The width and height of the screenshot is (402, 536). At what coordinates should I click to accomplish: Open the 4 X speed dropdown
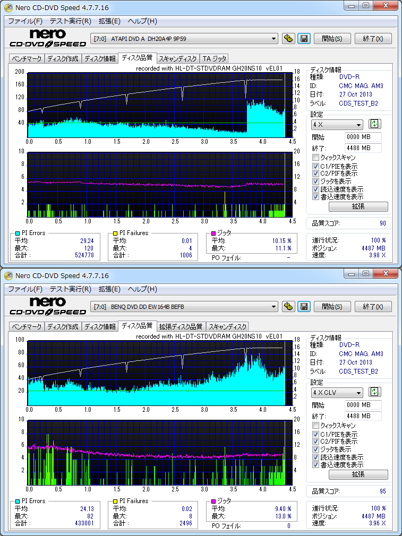coord(337,124)
